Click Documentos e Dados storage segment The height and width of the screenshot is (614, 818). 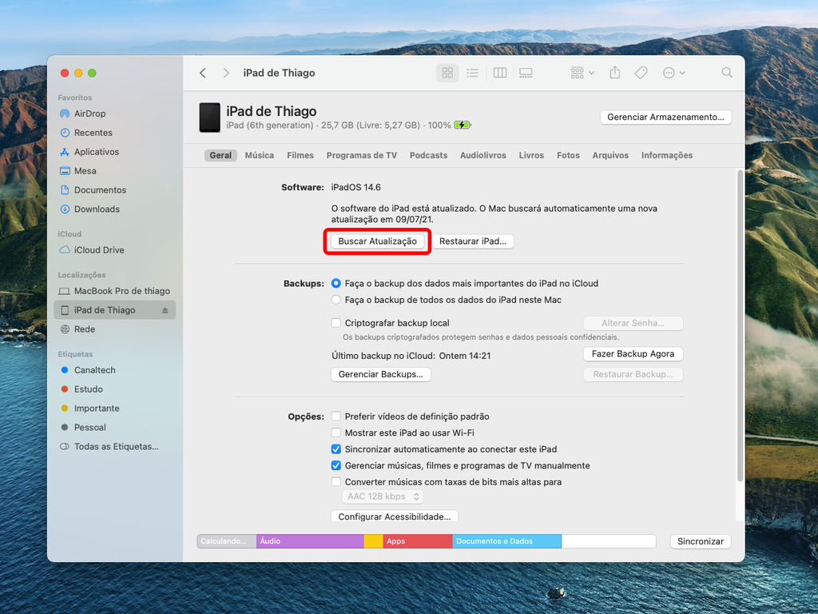coord(506,541)
